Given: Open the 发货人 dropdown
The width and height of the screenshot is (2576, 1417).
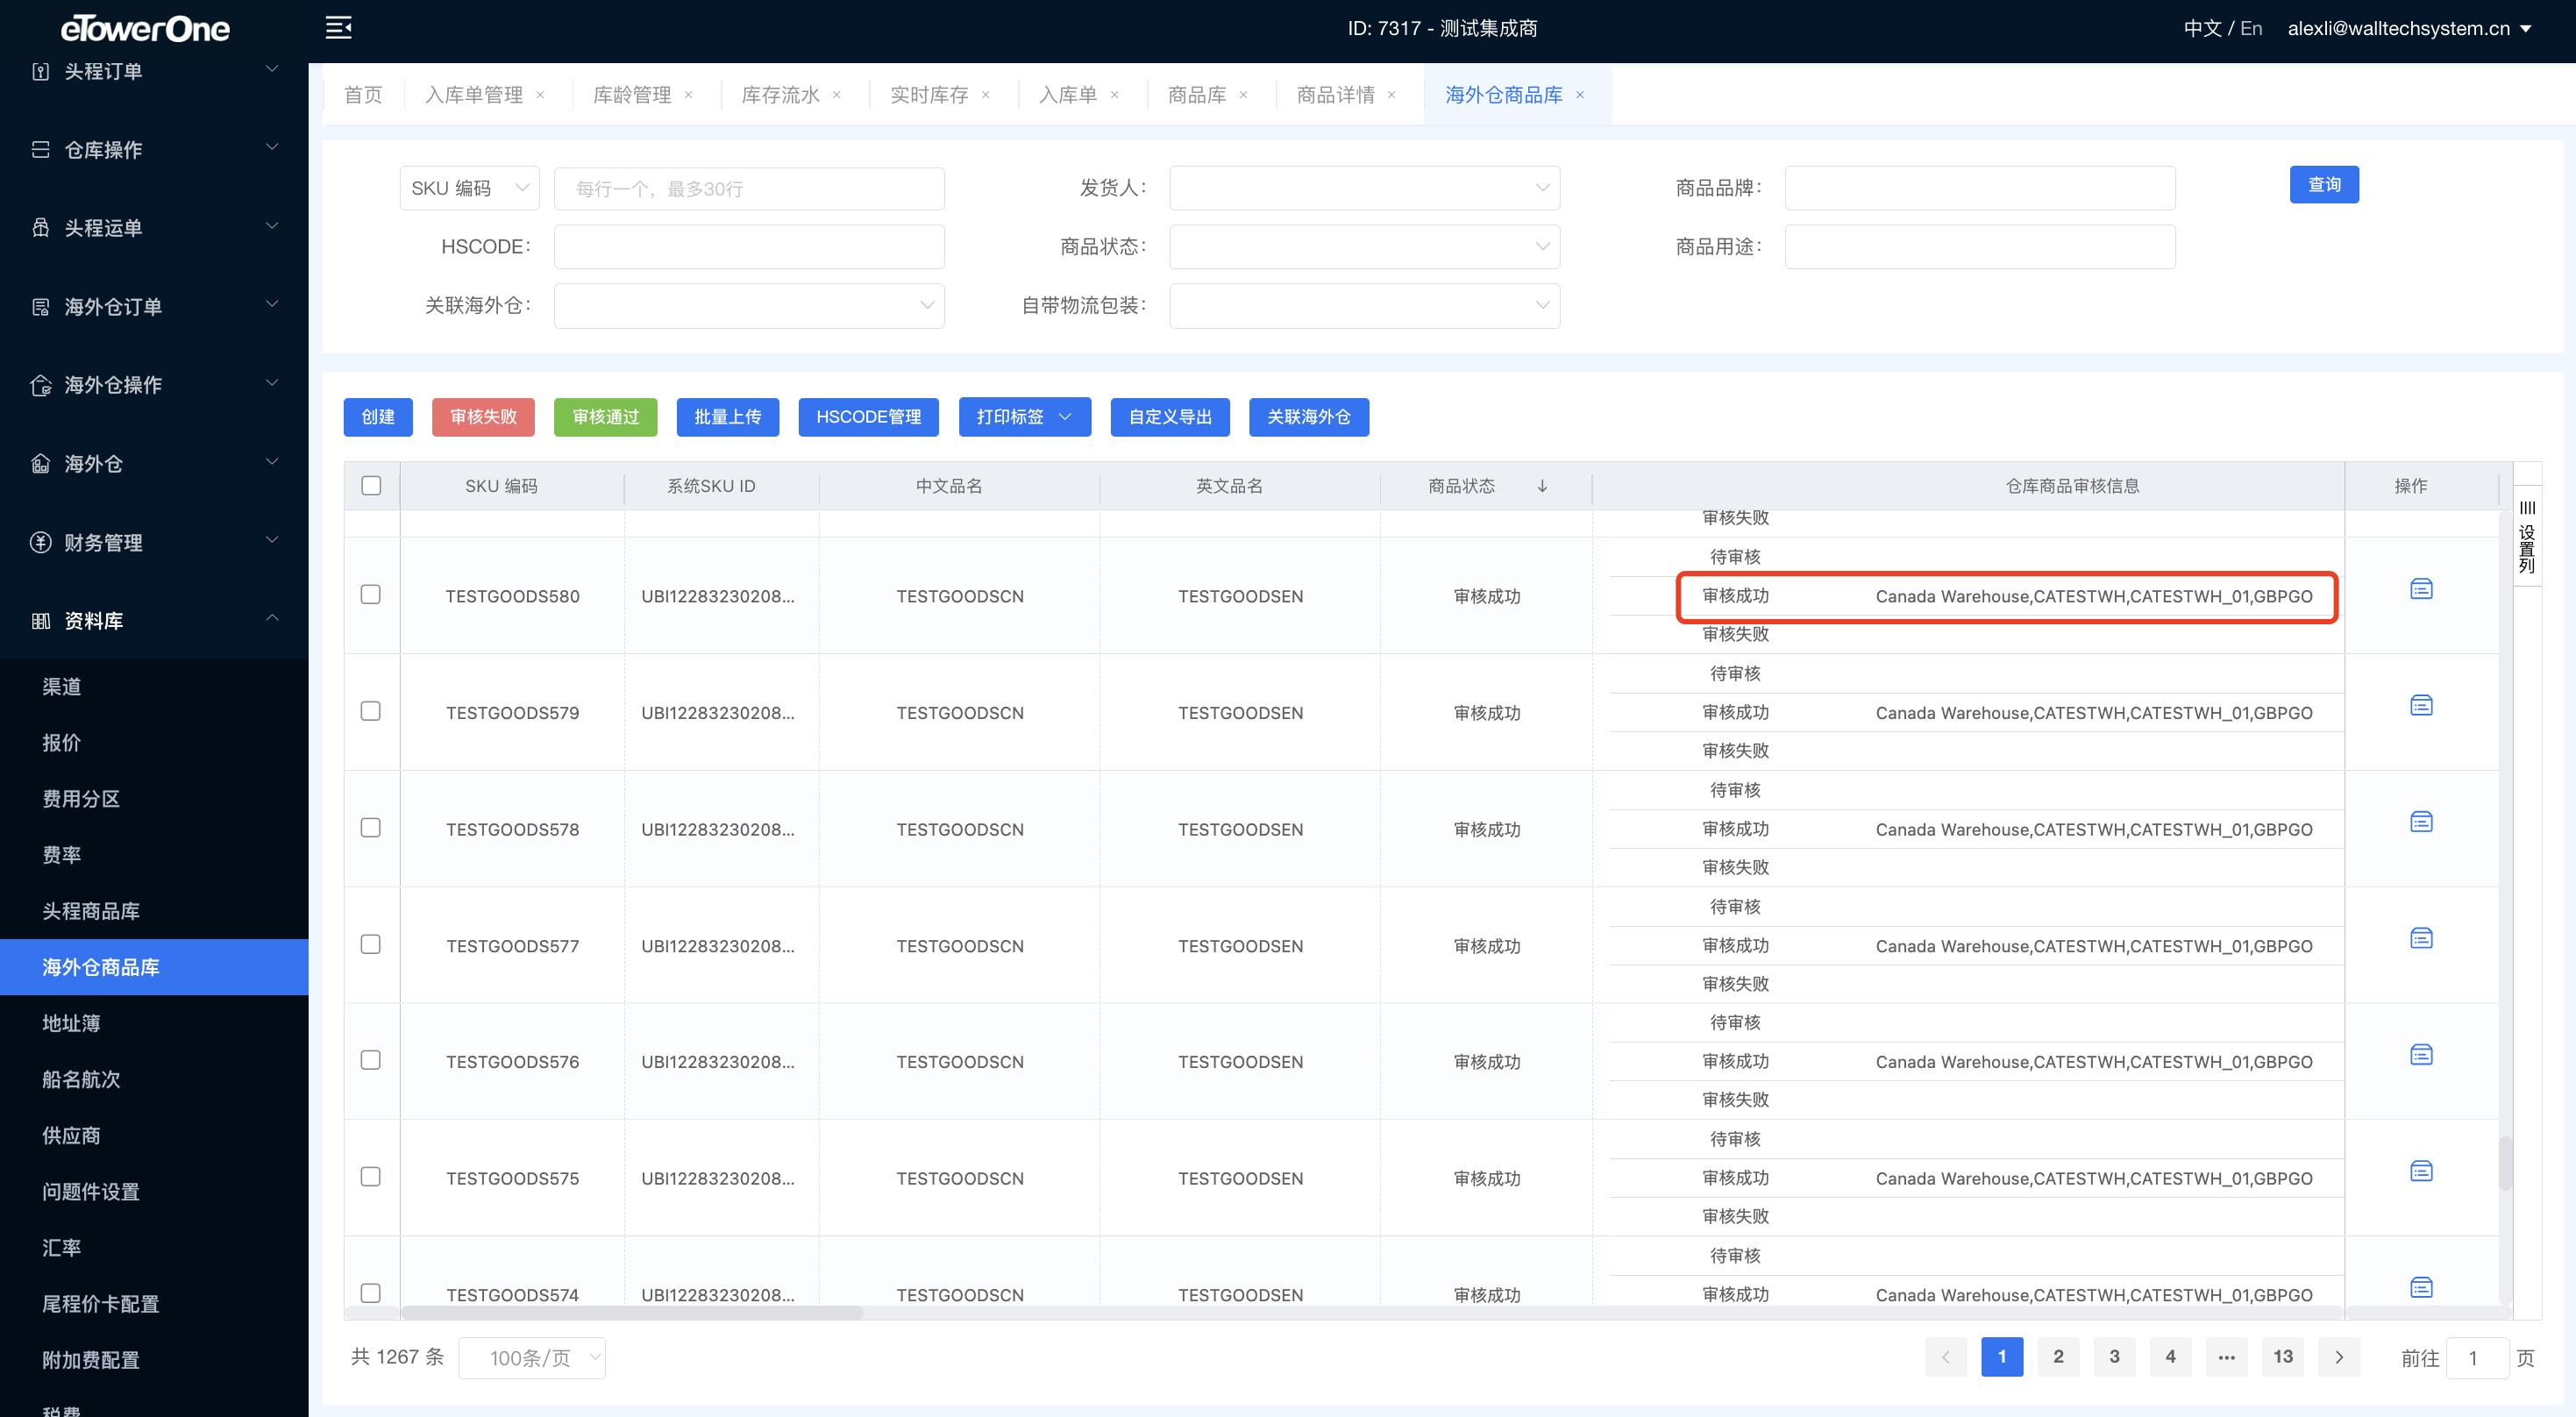Looking at the screenshot, I should point(1364,188).
